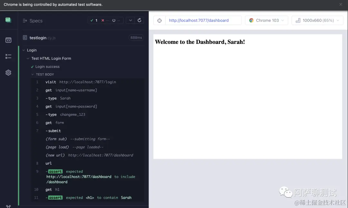Click the localhost:7077/dashboard URL field
The width and height of the screenshot is (348, 208).
coord(203,20)
